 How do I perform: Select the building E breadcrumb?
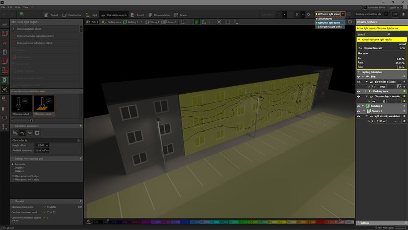131,22
